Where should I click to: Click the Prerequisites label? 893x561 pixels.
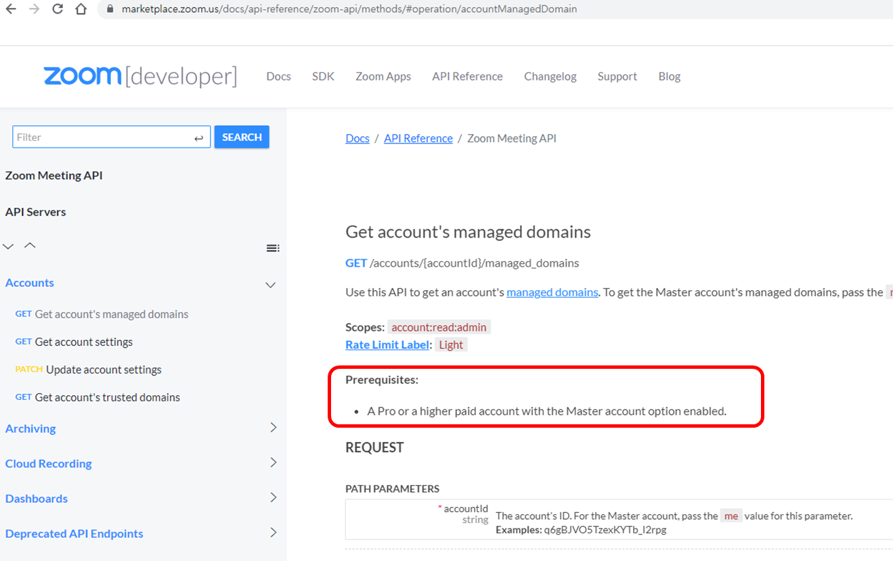pyautogui.click(x=382, y=380)
